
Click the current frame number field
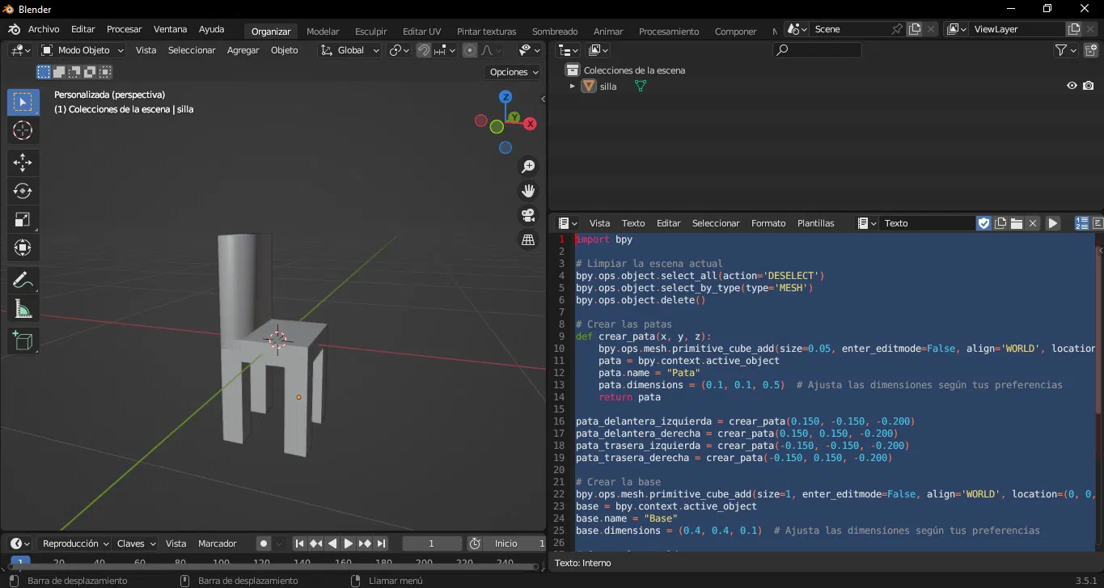pyautogui.click(x=431, y=544)
